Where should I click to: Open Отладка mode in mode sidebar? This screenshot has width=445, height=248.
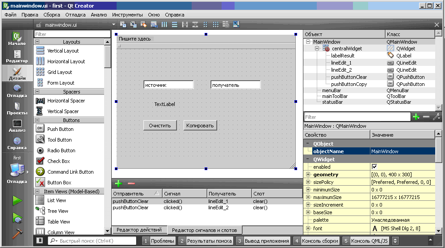point(17,91)
